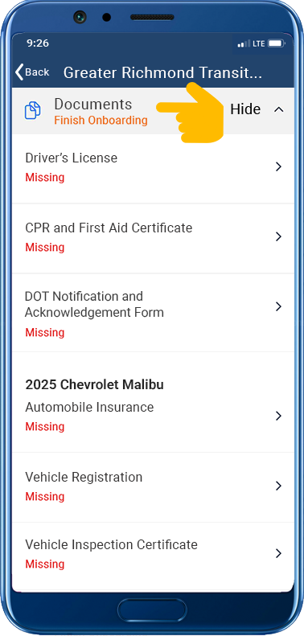Viewport: 304px width, 636px height.
Task: Select the Driver's License document row
Action: coord(153,168)
